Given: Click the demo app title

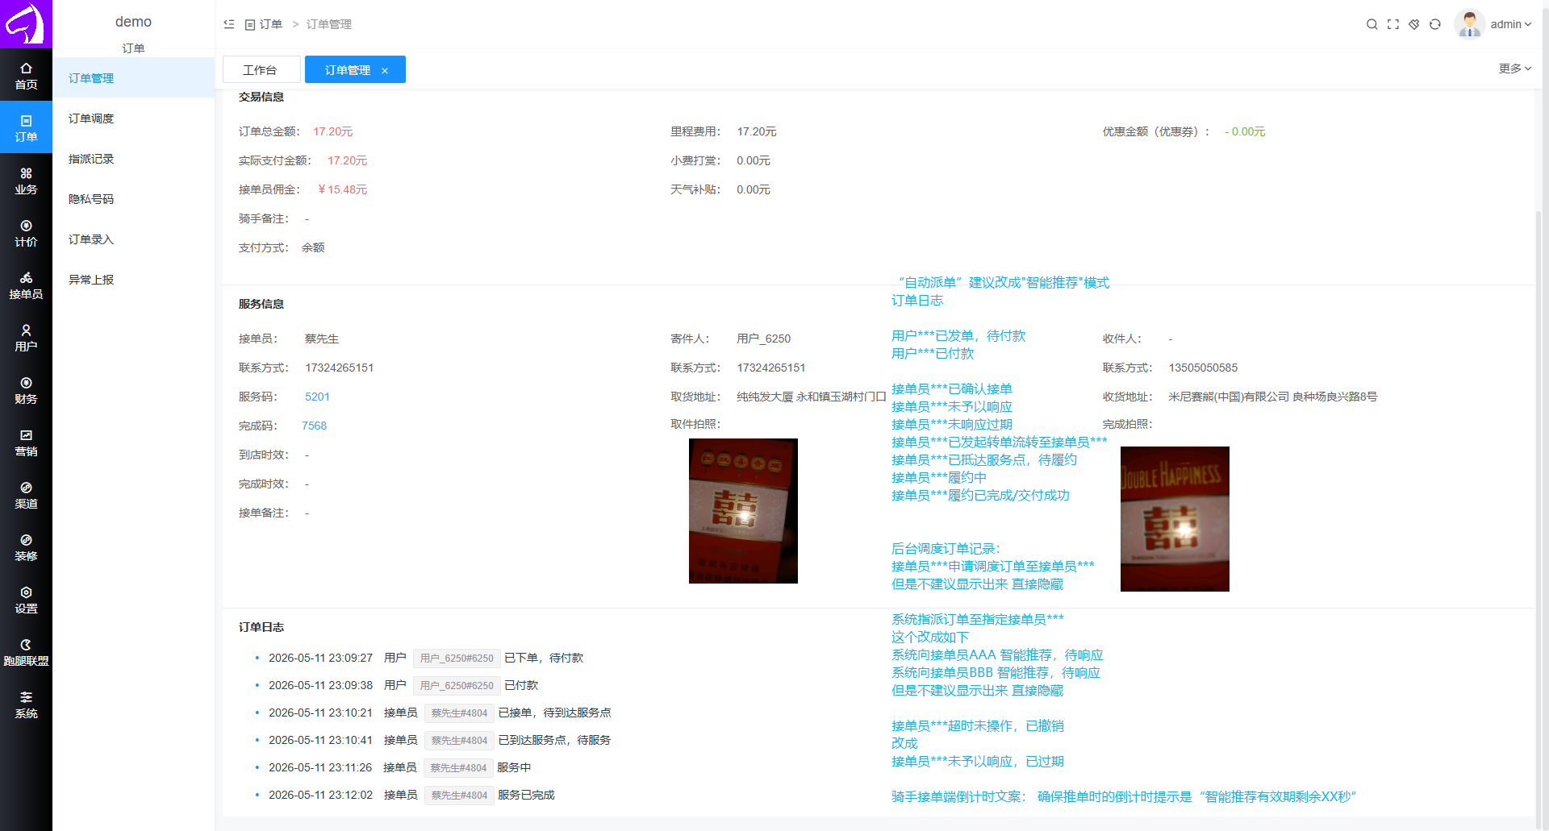Looking at the screenshot, I should tap(133, 22).
